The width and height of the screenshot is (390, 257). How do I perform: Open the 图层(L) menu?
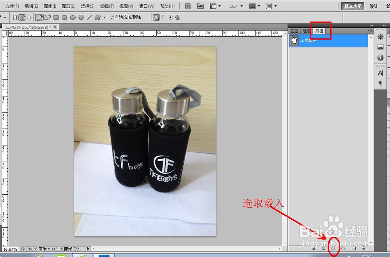69,6
